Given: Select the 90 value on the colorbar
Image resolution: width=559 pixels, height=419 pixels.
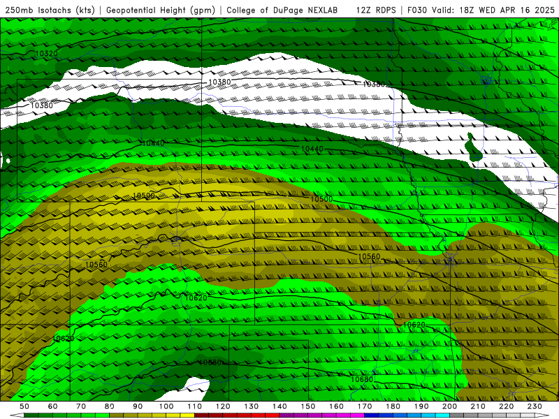Looking at the screenshot, I should [138, 406].
